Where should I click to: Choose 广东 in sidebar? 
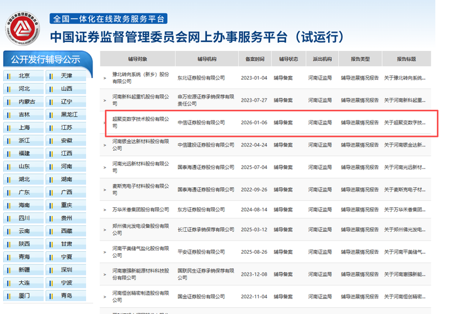click(24, 192)
